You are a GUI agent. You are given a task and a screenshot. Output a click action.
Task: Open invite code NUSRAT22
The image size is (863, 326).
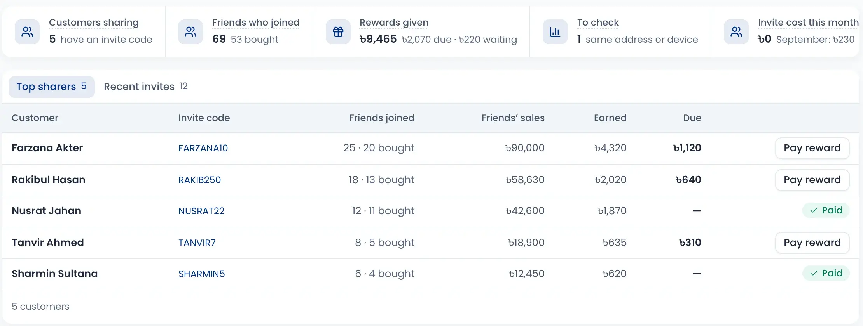coord(201,211)
